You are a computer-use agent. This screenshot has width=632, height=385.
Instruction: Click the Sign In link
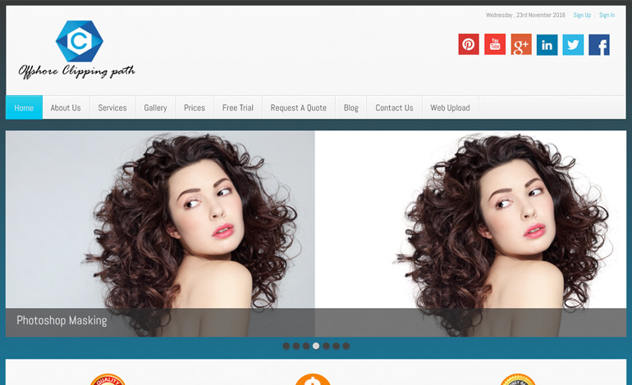[x=607, y=16]
